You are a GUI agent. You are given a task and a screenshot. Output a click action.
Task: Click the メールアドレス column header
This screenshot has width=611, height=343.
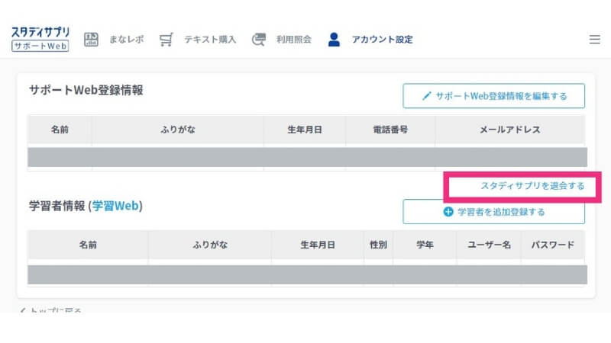(x=509, y=130)
